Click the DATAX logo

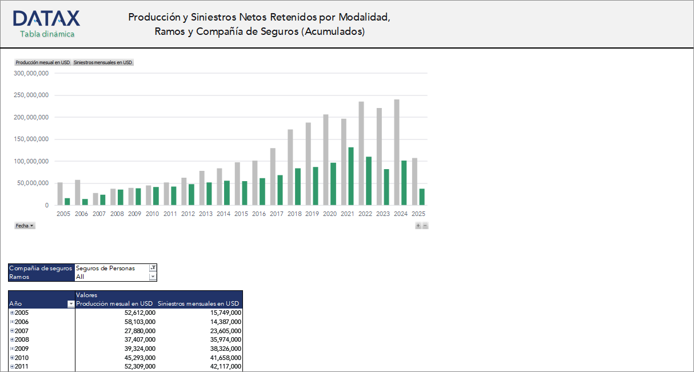coord(47,18)
